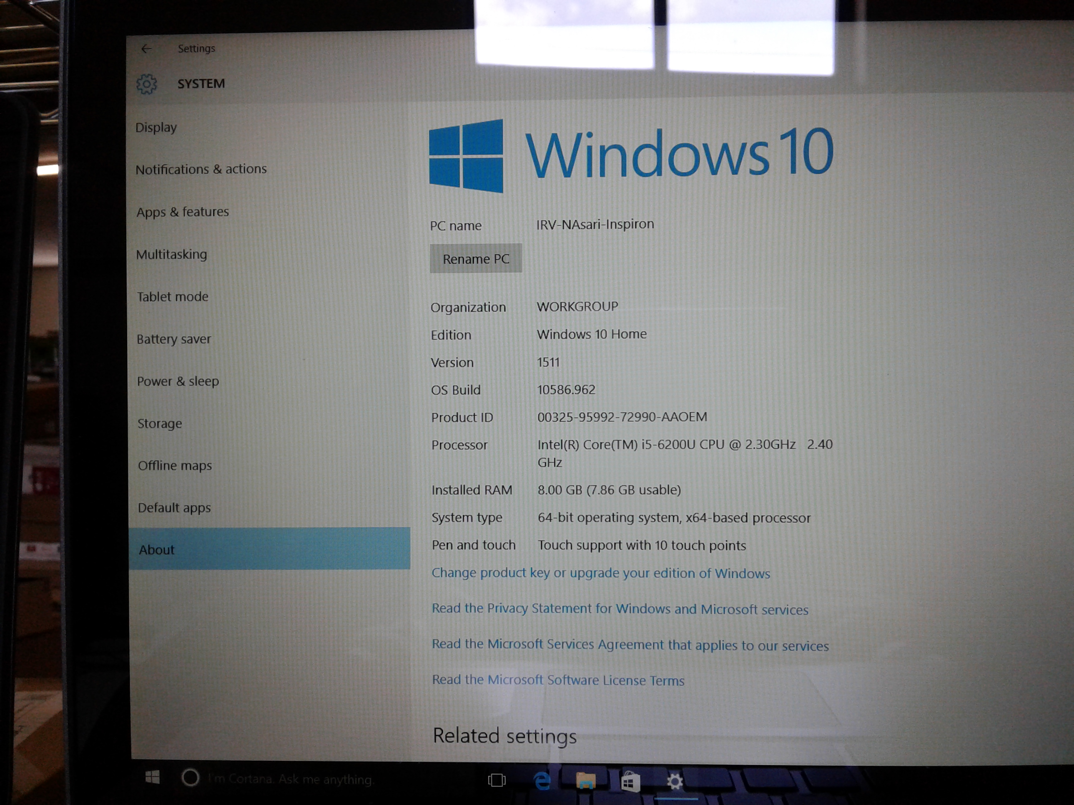
Task: Open the Microsoft Services Agreement link
Action: point(630,645)
